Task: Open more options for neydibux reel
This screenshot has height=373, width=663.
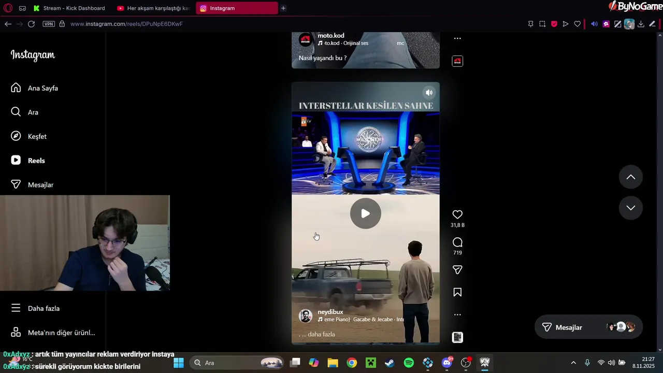Action: coord(457,314)
